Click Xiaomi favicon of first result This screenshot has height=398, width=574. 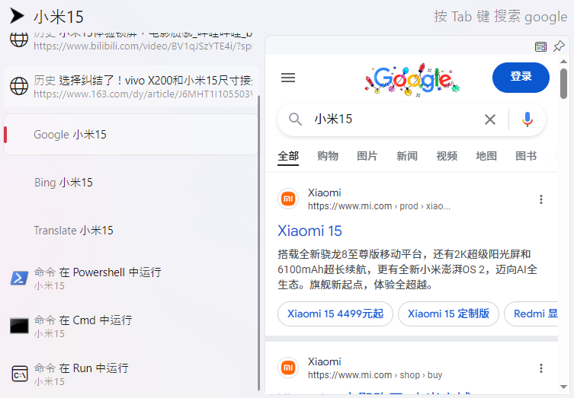click(x=288, y=199)
